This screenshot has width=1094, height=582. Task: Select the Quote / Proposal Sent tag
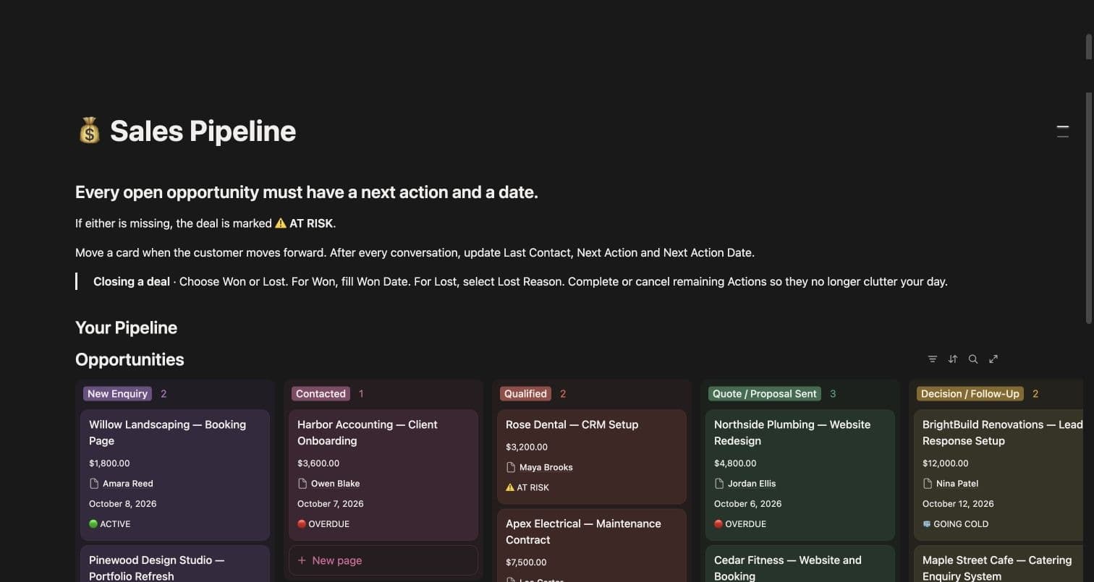click(765, 394)
